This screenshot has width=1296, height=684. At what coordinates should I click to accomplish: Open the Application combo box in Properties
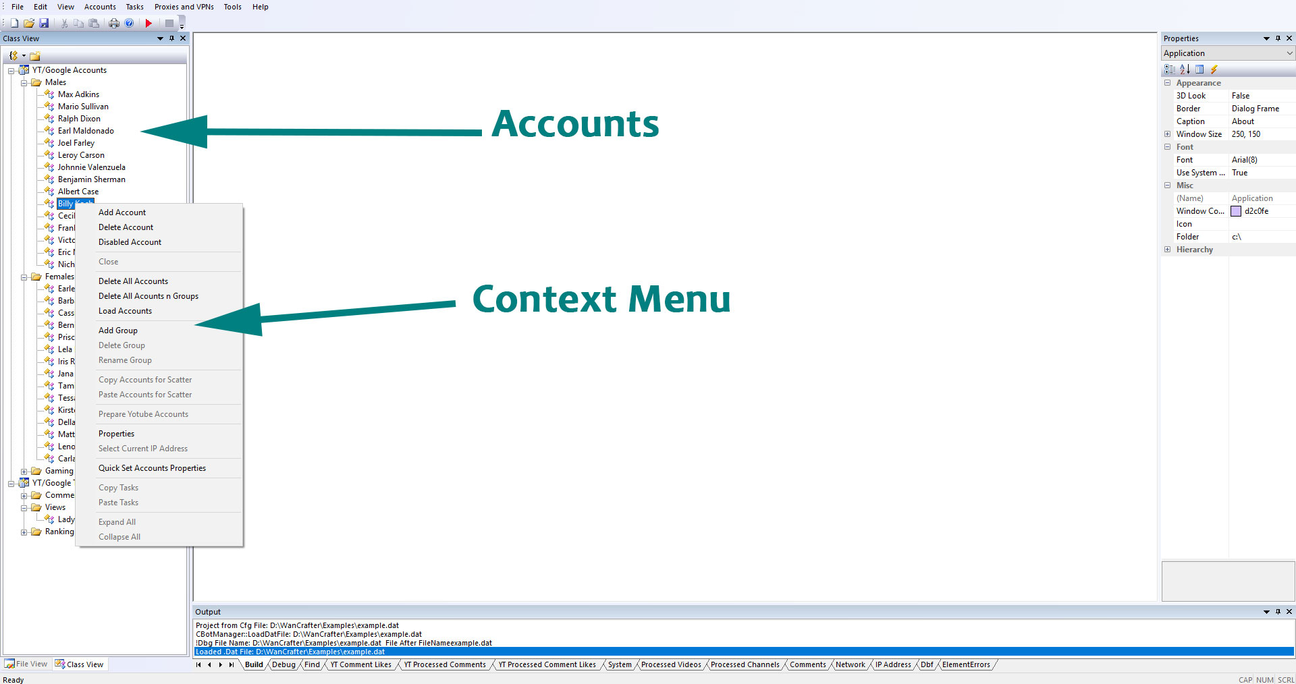click(1226, 53)
